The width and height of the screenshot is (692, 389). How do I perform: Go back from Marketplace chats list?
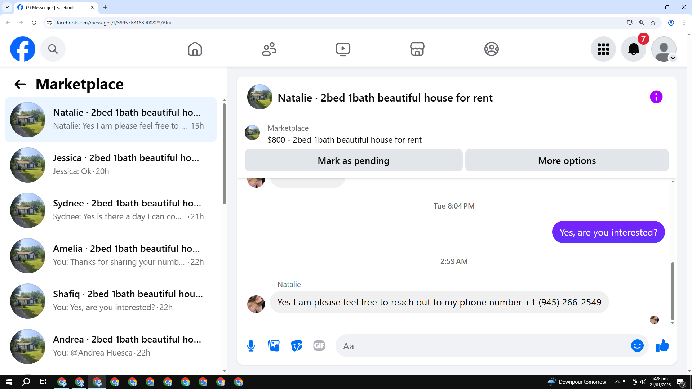click(20, 84)
